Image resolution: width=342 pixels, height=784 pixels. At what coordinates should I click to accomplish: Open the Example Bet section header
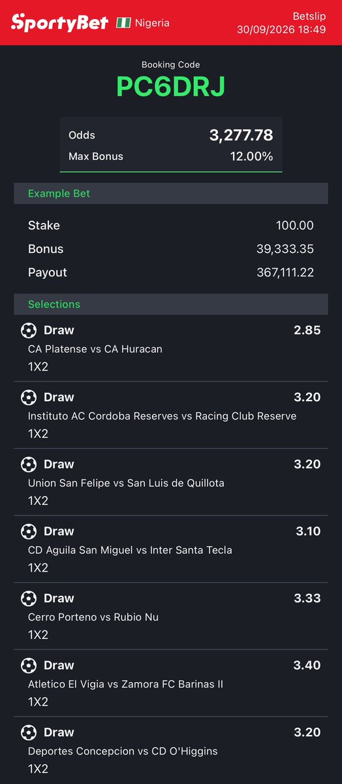tap(171, 193)
